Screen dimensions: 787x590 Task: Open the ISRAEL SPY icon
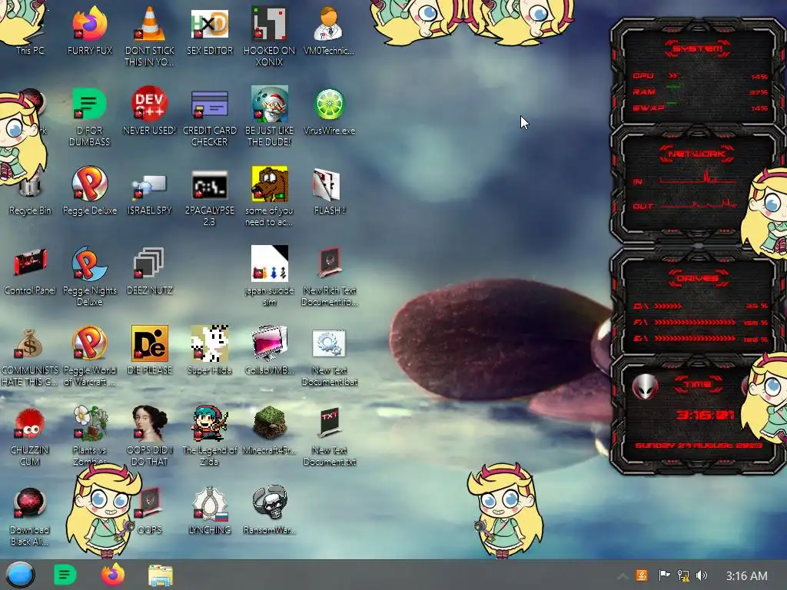tap(149, 187)
